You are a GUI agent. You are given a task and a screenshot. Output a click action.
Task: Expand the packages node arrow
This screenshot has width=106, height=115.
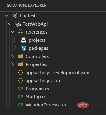16,48
